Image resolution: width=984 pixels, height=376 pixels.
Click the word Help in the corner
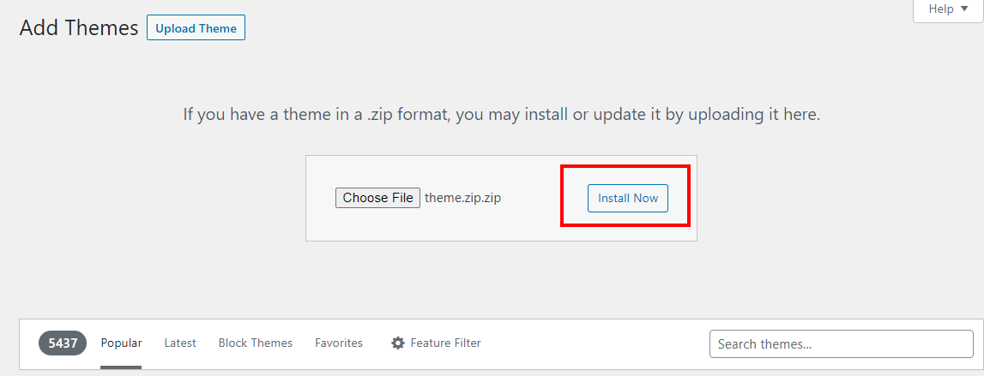pyautogui.click(x=941, y=9)
